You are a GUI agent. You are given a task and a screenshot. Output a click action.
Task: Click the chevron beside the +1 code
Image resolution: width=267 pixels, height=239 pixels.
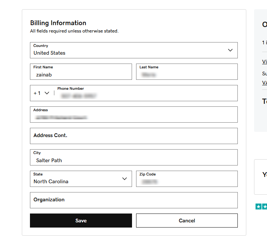point(47,93)
